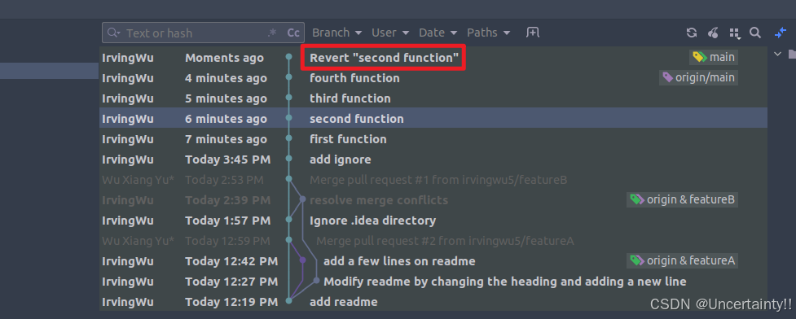Click the search magnifier in hash field
Viewport: 796px width, 319px height.
tap(114, 33)
